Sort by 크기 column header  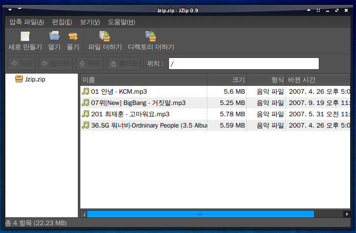click(x=227, y=79)
